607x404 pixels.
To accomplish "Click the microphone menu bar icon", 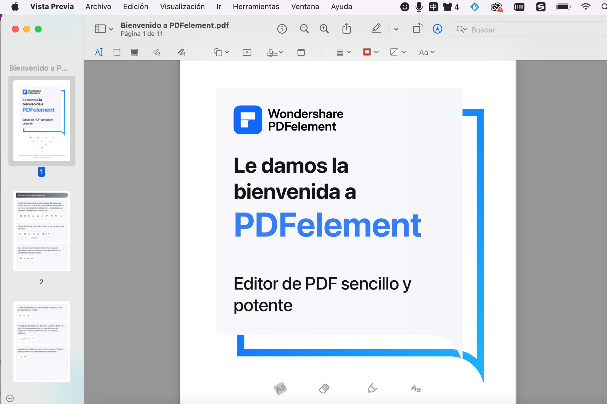I will (419, 7).
